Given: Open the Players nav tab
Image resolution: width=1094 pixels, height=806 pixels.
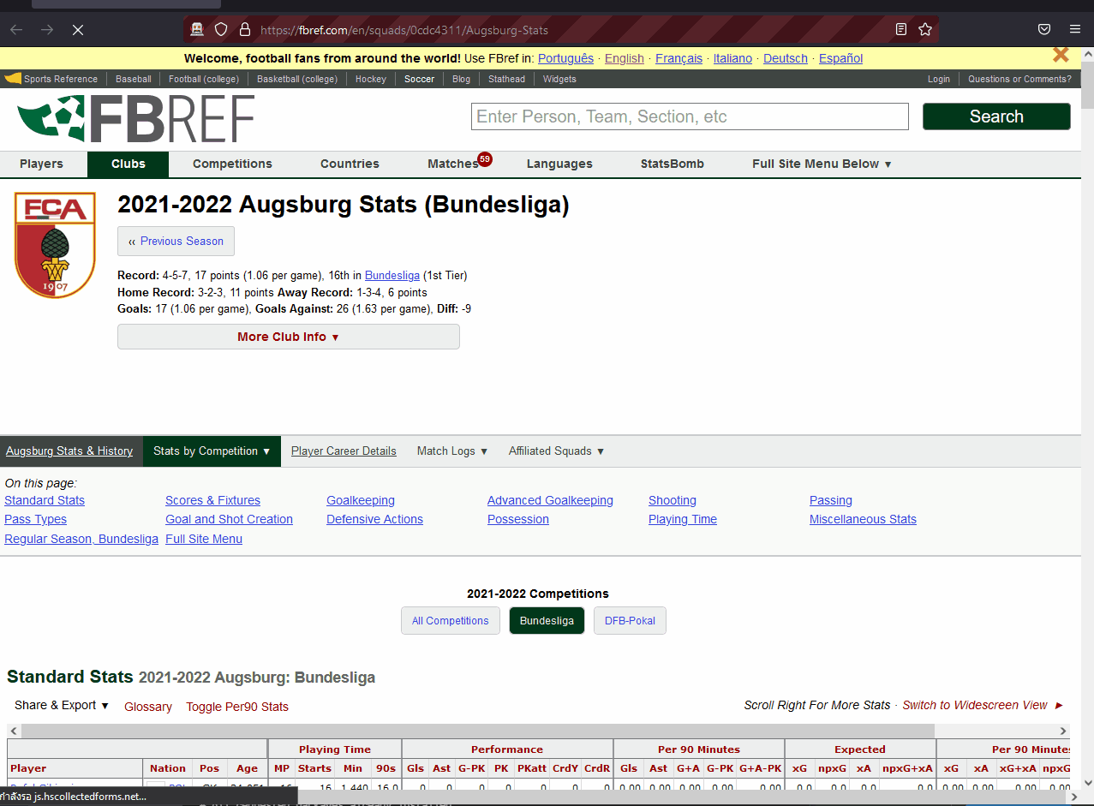Looking at the screenshot, I should pos(41,164).
